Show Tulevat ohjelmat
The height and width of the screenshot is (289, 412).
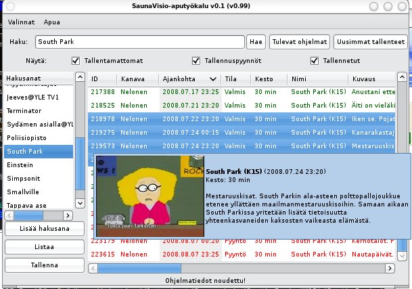pyautogui.click(x=300, y=42)
